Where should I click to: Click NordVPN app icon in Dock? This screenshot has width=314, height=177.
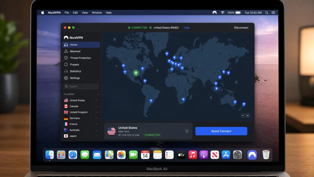coord(252,155)
